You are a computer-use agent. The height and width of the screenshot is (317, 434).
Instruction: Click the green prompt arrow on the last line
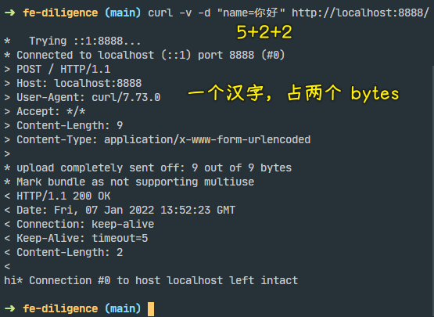[x=9, y=308]
